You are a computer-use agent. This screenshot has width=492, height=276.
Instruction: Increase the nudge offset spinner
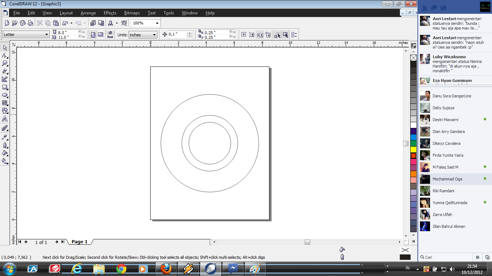coord(189,33)
